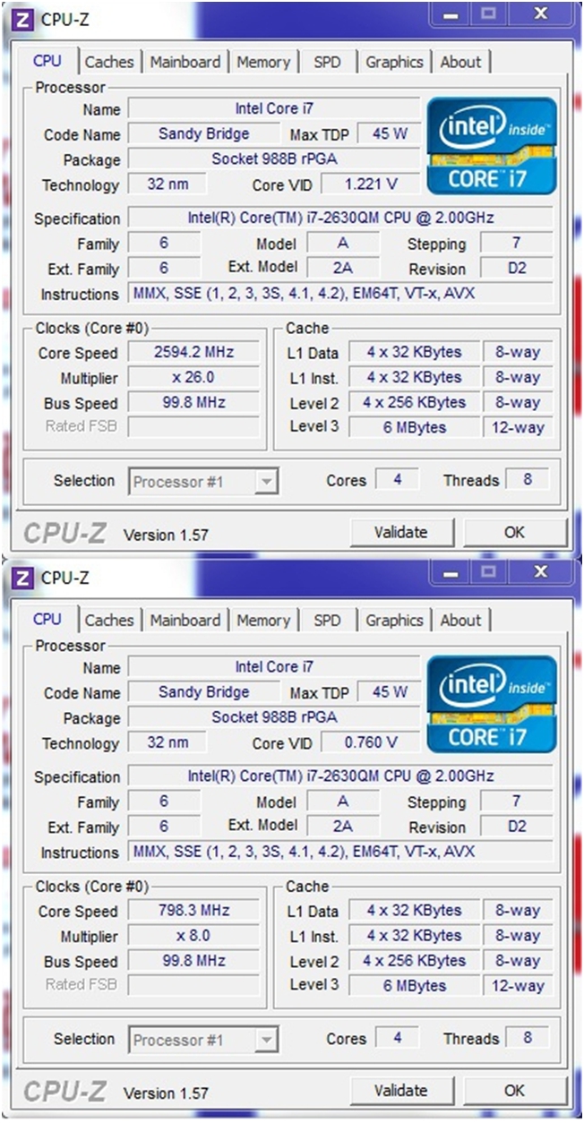Open Caches tab in lower CPU-Z window
584x1123 pixels.
109,620
